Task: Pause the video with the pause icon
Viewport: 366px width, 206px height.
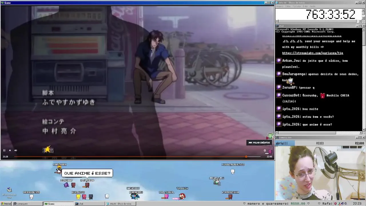Action: [x=4, y=150]
